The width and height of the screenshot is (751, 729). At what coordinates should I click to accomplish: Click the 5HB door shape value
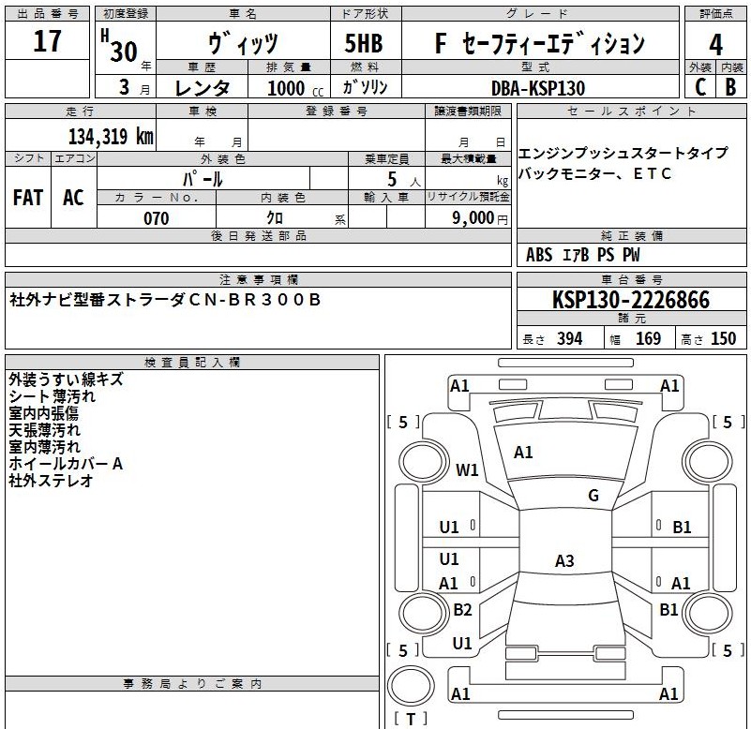pyautogui.click(x=364, y=43)
